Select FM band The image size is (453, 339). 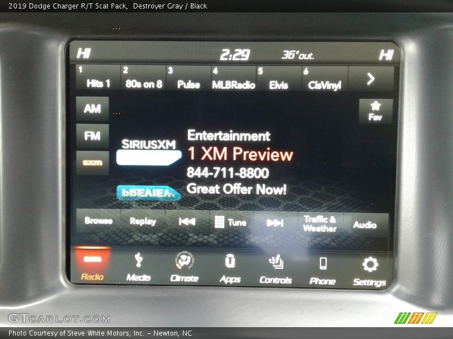pyautogui.click(x=92, y=136)
